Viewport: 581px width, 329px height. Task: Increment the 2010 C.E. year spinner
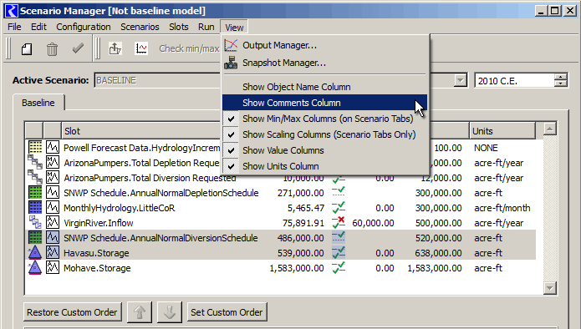click(561, 77)
